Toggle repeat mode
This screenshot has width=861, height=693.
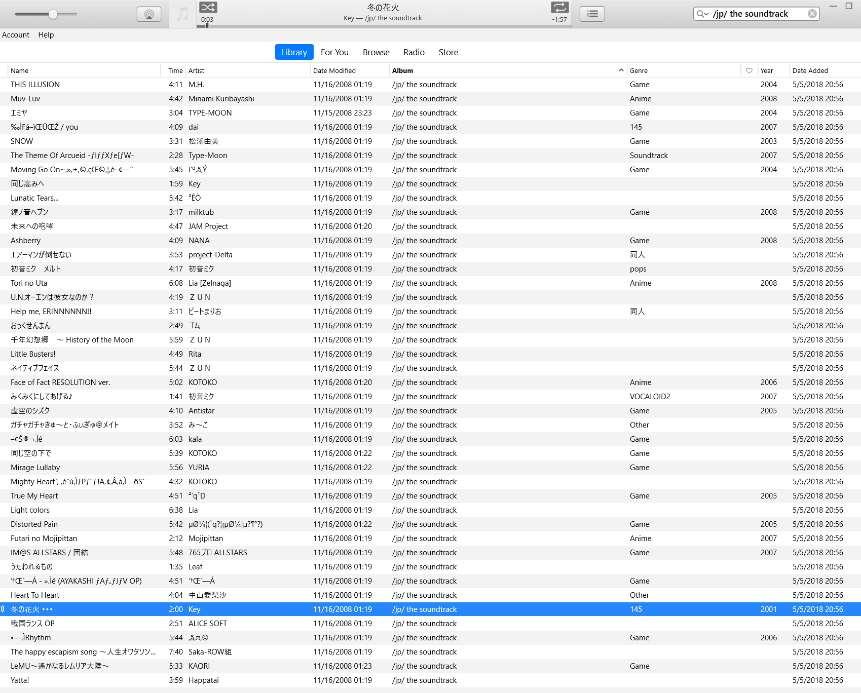coord(559,7)
